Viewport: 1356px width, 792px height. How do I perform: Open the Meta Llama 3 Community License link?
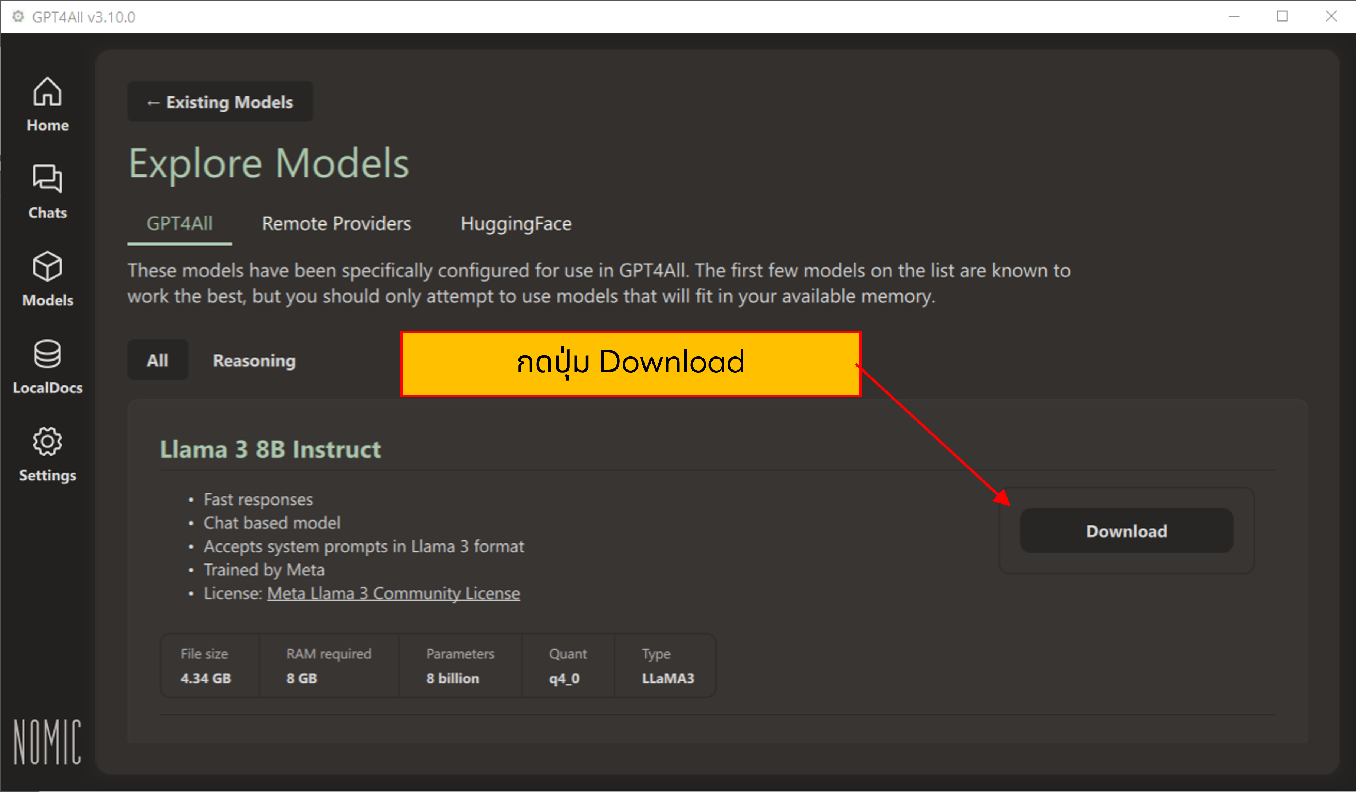coord(393,593)
